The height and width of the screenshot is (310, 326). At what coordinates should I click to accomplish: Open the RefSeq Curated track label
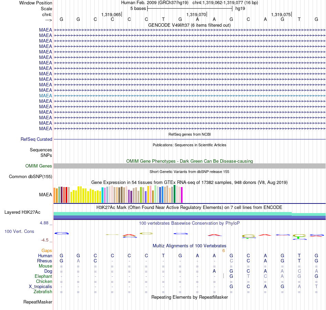(x=36, y=139)
